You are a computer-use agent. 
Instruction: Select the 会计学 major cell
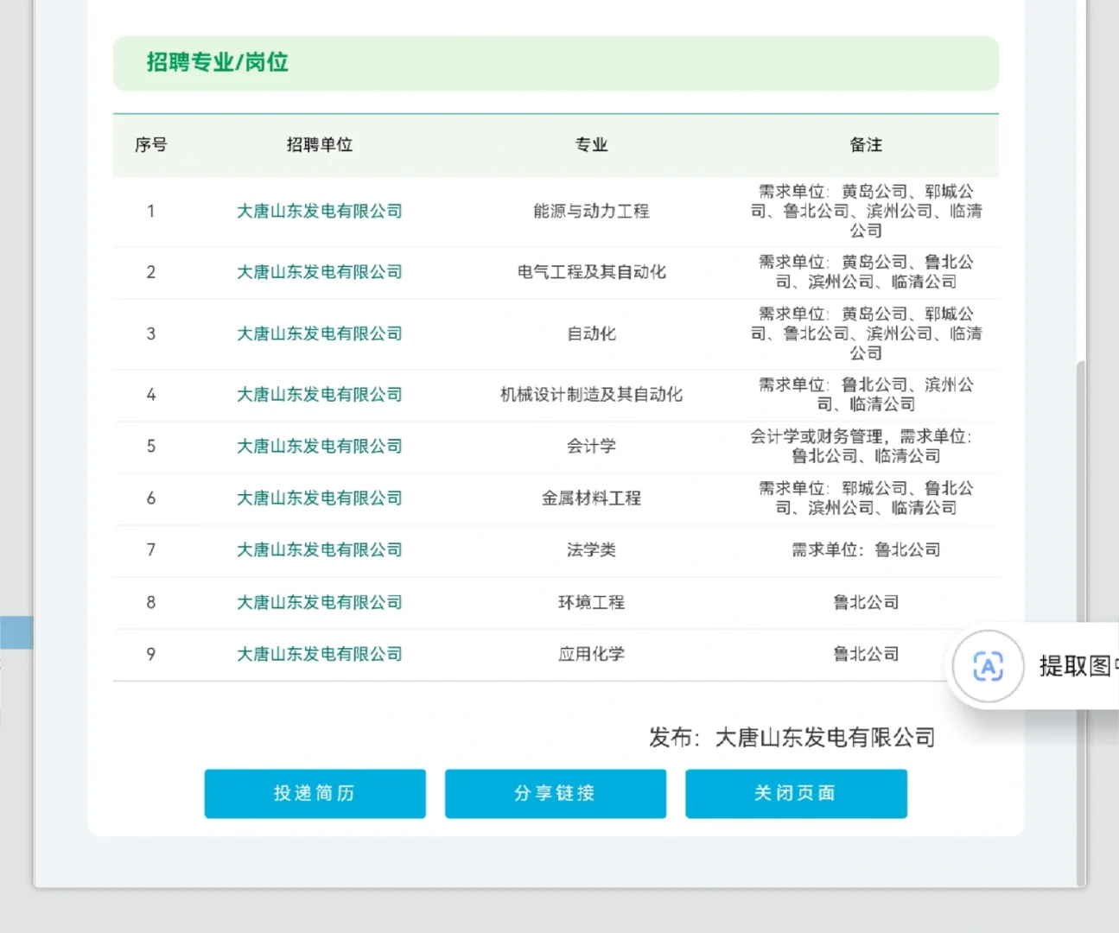point(592,447)
